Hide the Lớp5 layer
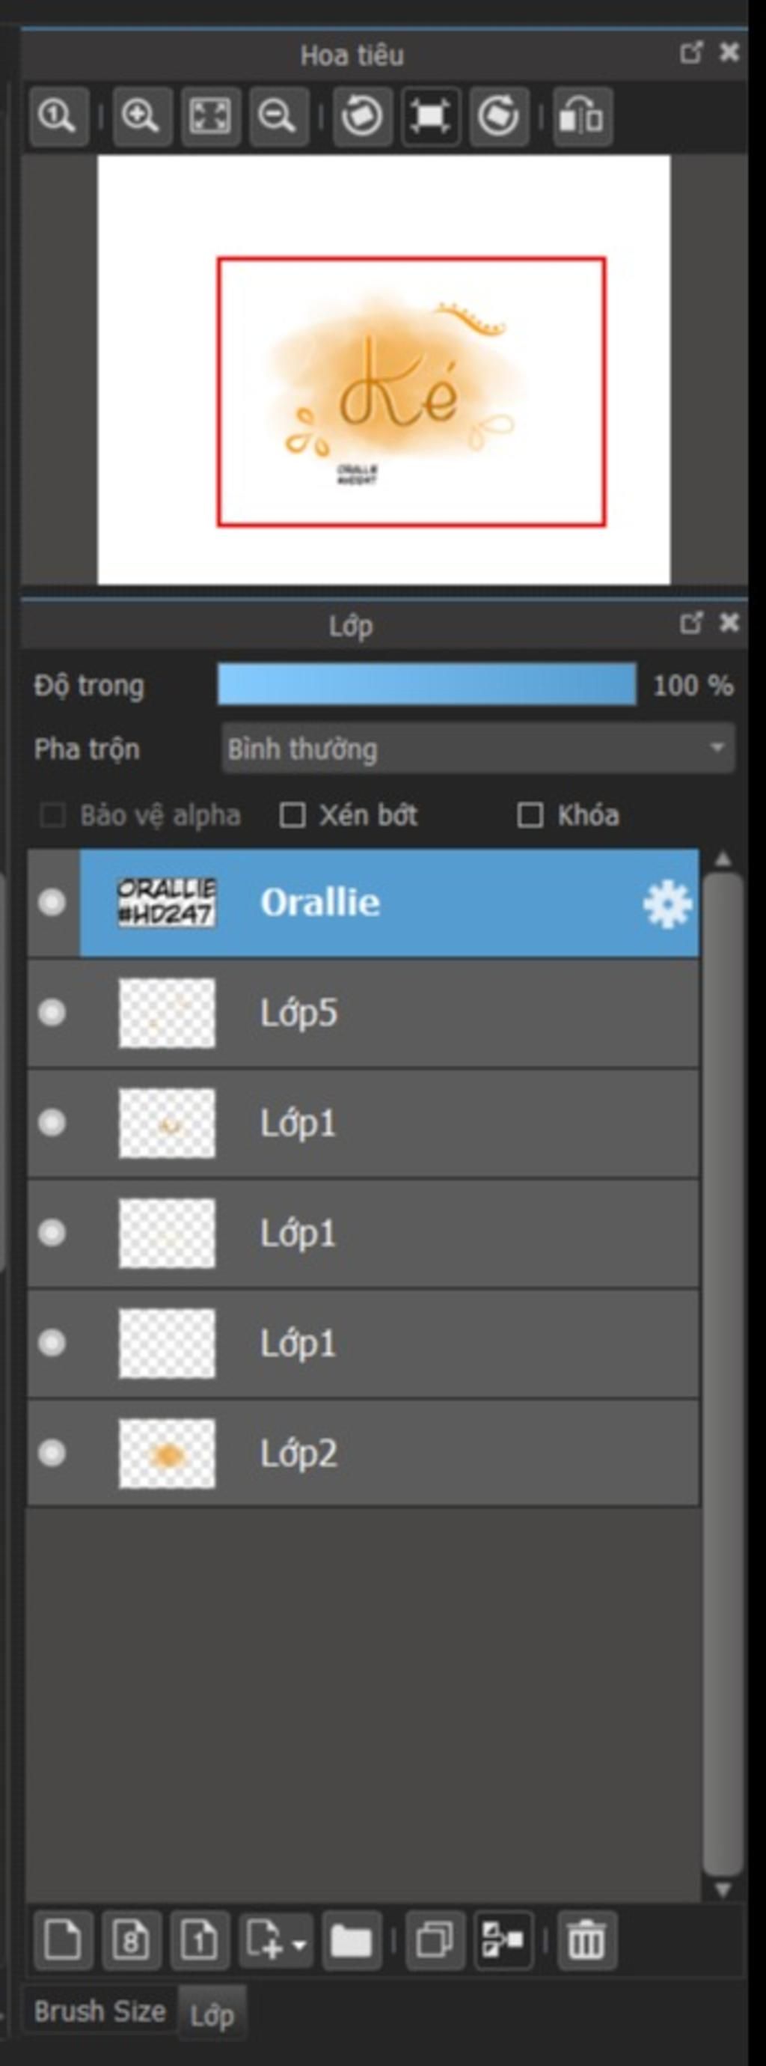Viewport: 766px width, 2066px height. [52, 1013]
